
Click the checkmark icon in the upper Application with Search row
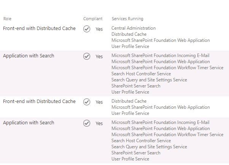(87, 56)
